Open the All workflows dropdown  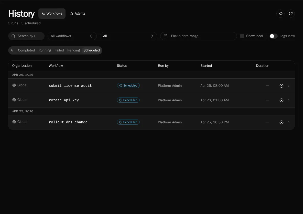[72, 36]
